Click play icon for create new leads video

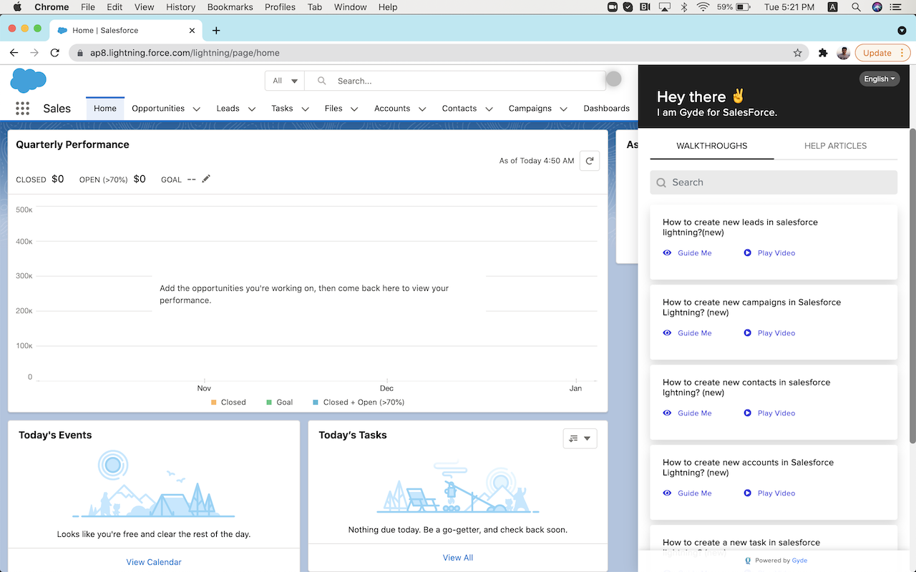click(747, 252)
